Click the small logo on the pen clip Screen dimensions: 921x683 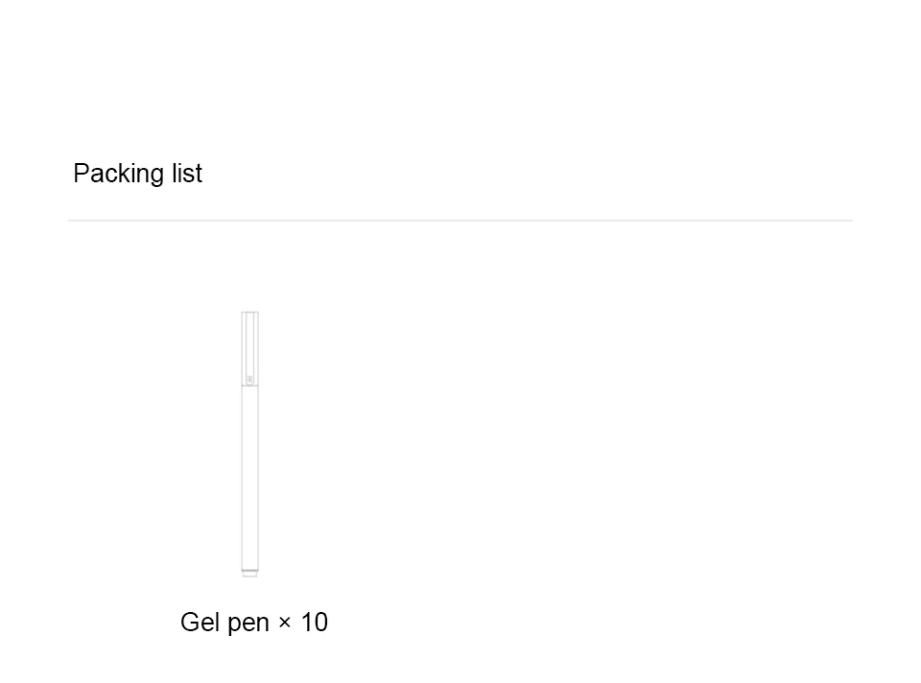coord(249,379)
